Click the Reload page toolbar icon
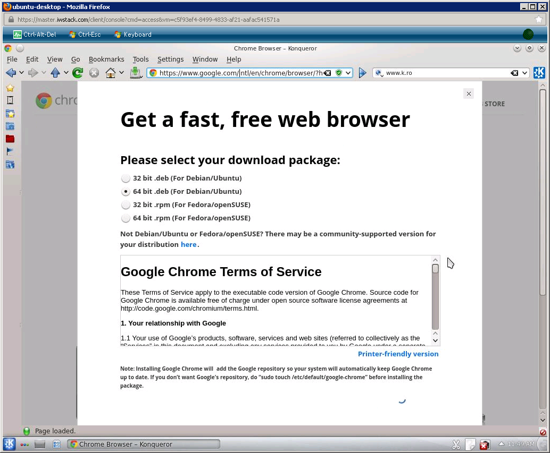Image resolution: width=550 pixels, height=453 pixels. coord(78,73)
